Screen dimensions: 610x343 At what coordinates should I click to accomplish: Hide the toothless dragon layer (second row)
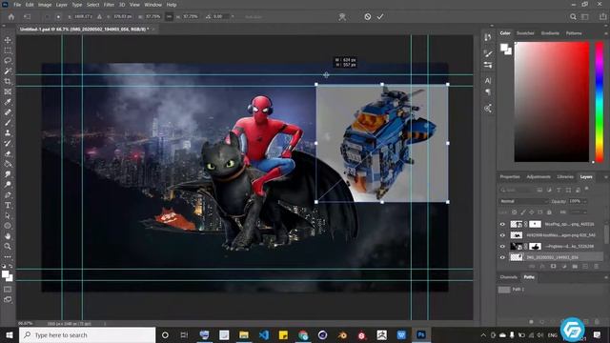pos(502,235)
